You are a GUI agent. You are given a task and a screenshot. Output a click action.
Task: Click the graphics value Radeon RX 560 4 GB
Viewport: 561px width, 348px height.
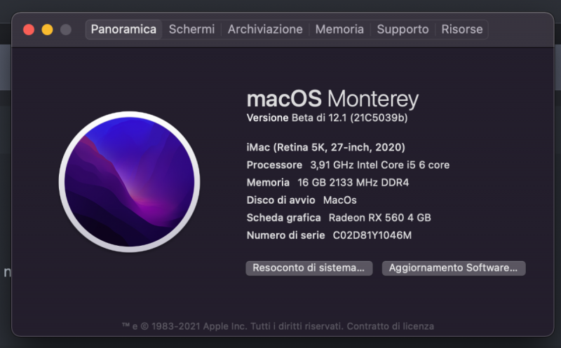point(380,218)
